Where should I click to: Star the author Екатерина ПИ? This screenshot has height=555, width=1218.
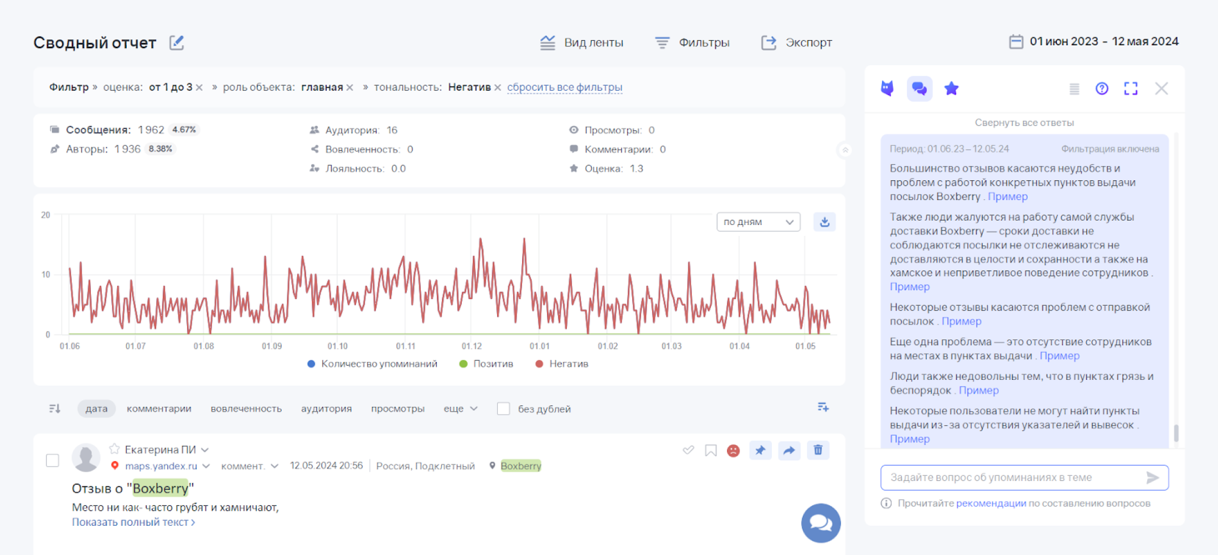115,448
